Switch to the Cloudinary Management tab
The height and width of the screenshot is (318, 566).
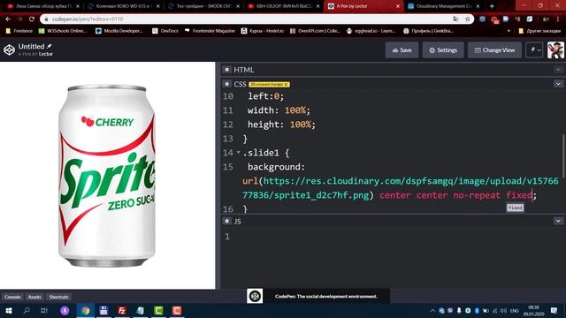(x=444, y=6)
